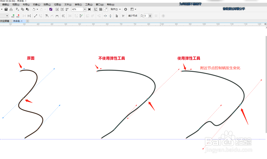Click the Full-screen preview icon
The width and height of the screenshot is (267, 159).
(89, 9)
